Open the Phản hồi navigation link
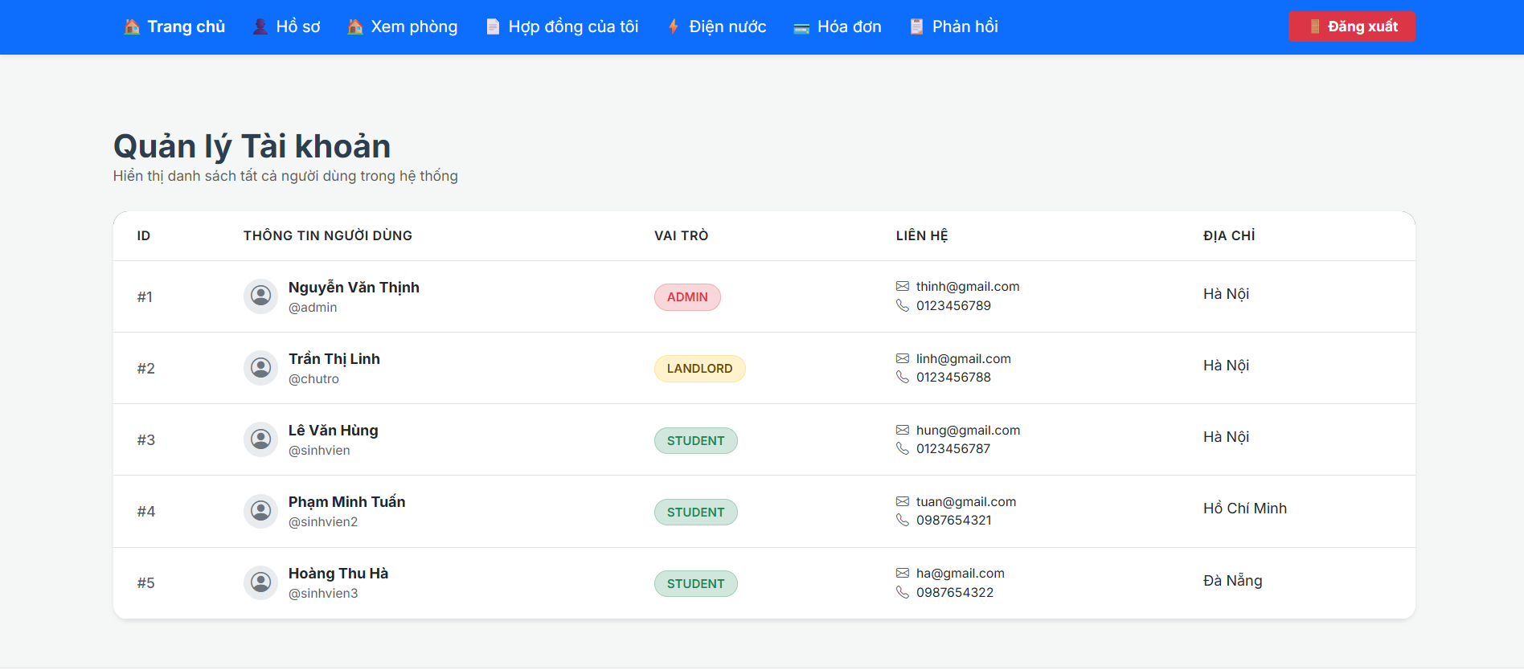 (x=953, y=27)
